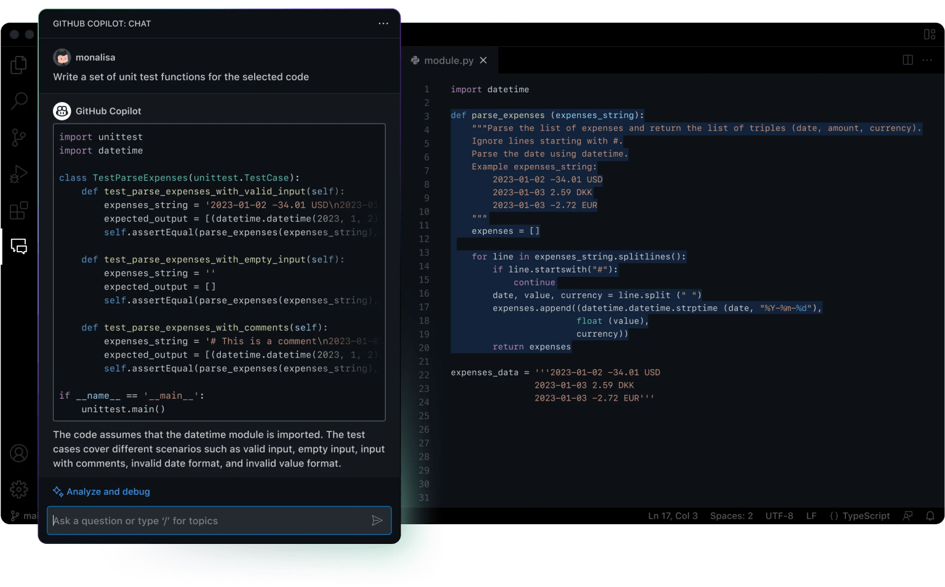Click the Analyze and debug link
This screenshot has height=587, width=945.
click(108, 492)
